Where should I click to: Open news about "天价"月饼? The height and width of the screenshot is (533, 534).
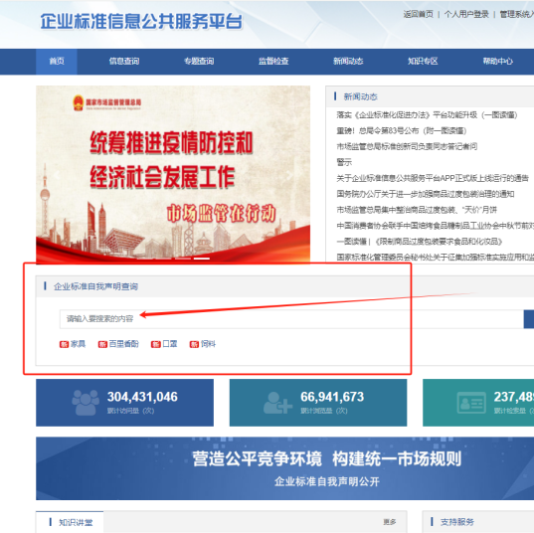pos(417,210)
